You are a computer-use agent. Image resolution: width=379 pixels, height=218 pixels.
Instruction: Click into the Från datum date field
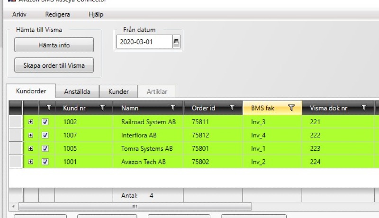tap(144, 42)
